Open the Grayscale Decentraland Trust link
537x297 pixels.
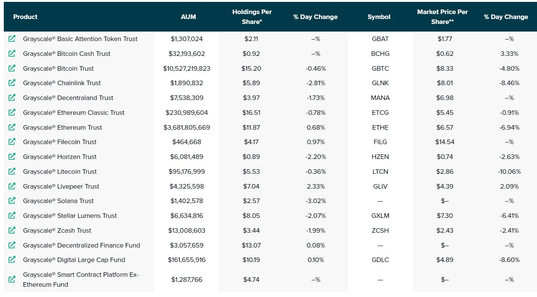(68, 98)
